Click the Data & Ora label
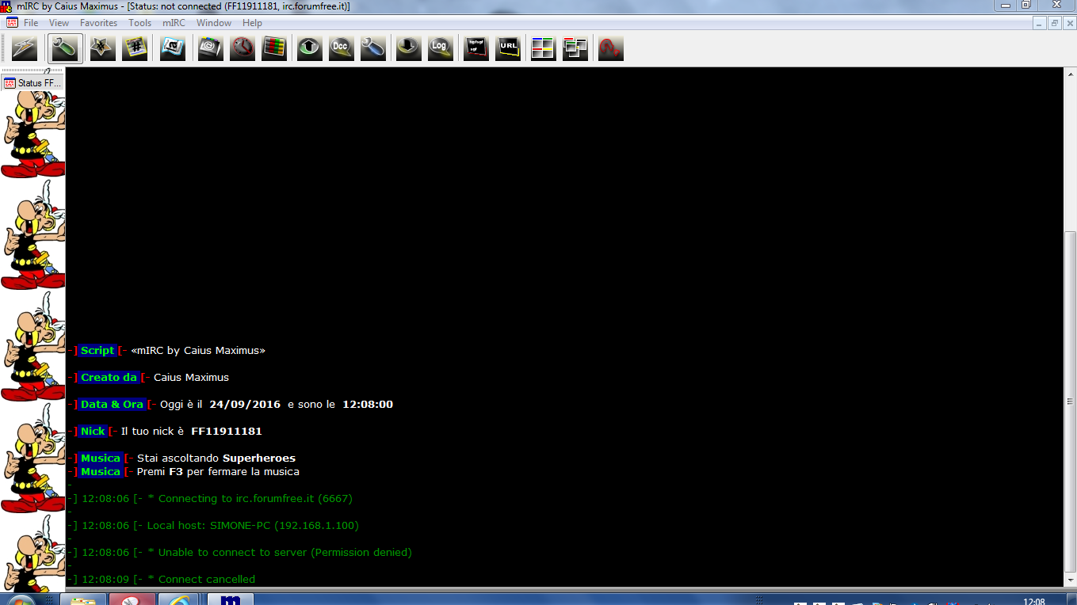Viewport: 1077px width, 605px height. [112, 404]
